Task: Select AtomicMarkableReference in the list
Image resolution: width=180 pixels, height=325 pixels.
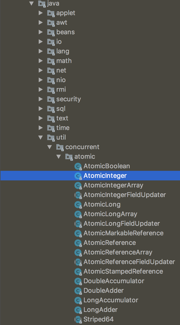Action: [123, 233]
